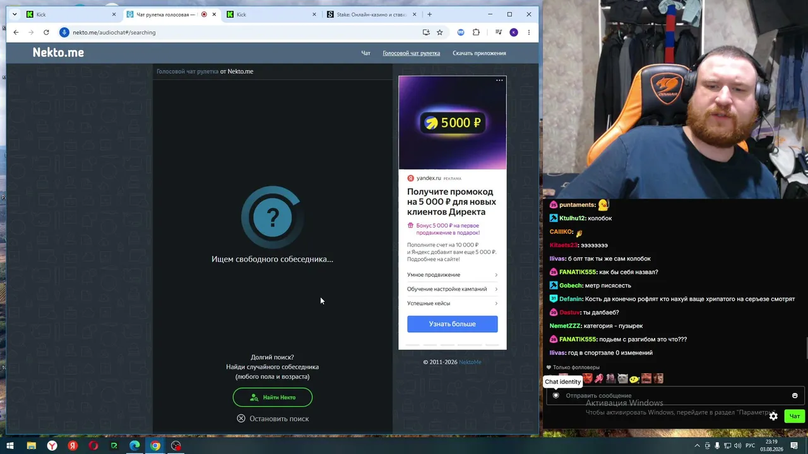Open the media control icon in toolbar
The image size is (808, 454).
coord(499,32)
